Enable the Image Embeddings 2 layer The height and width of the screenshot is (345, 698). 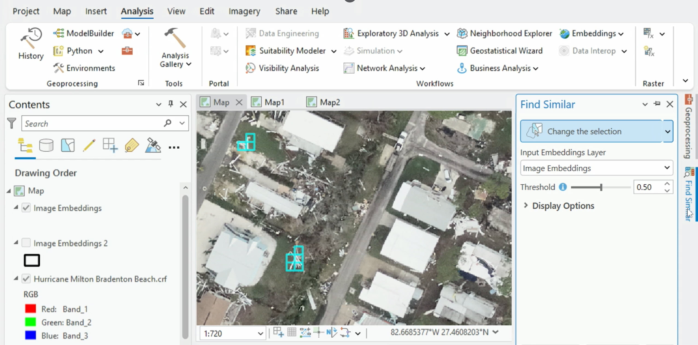pos(26,243)
